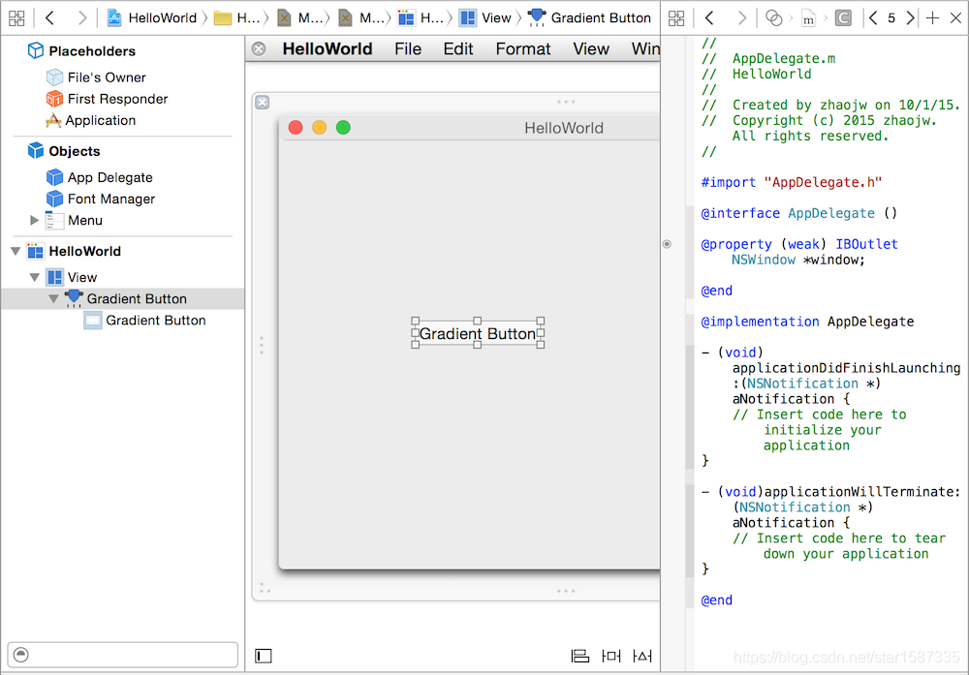Click the Align constraints icon
Image resolution: width=969 pixels, height=675 pixels.
pyautogui.click(x=579, y=656)
